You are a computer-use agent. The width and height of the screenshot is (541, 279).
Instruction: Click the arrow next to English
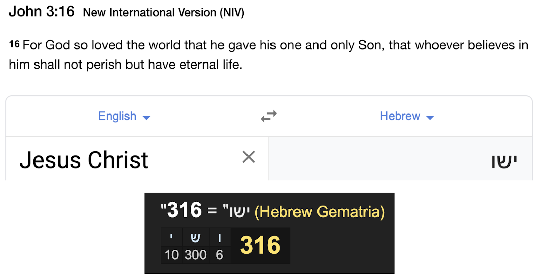click(146, 118)
